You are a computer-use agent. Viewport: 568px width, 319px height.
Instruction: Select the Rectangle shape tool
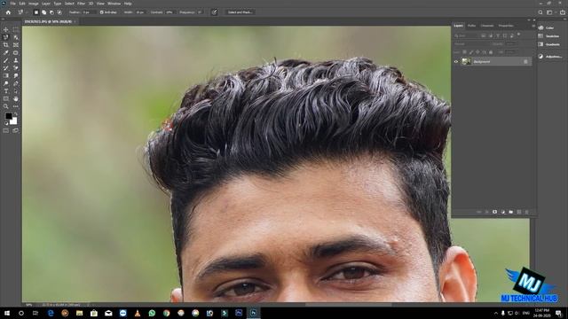[6, 98]
